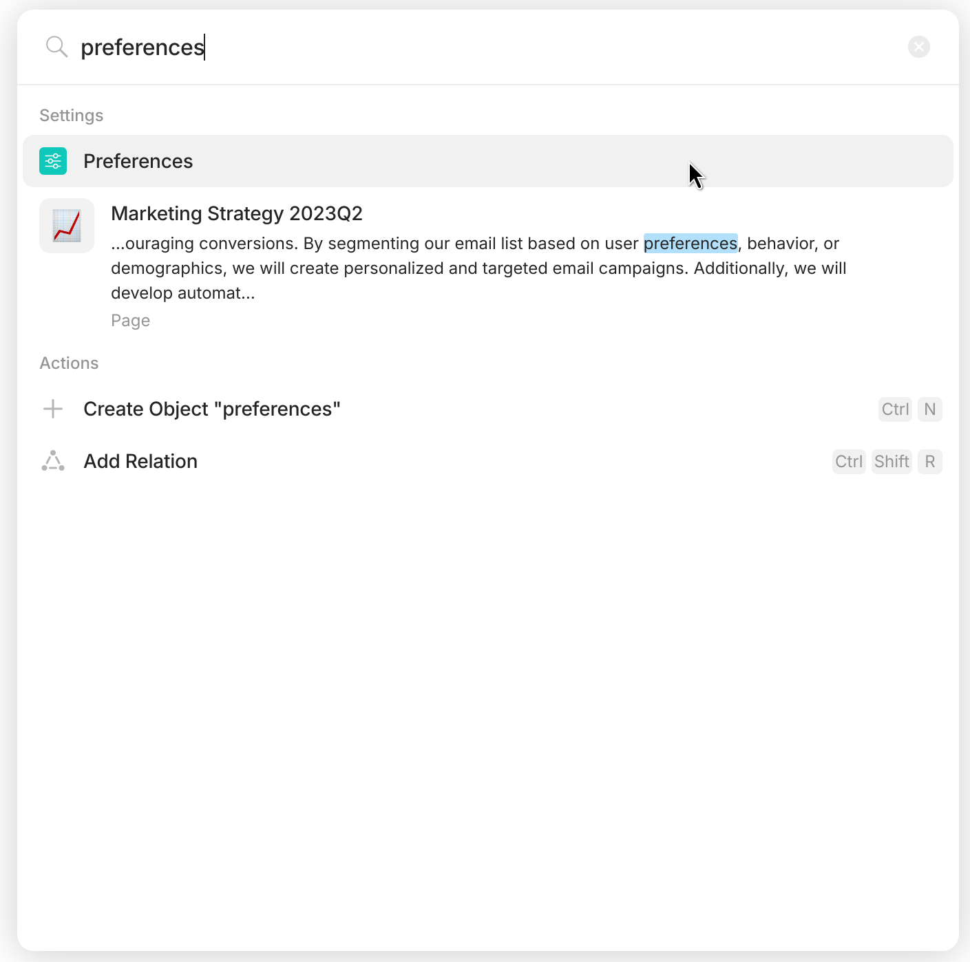Click the teal Preferences sliders icon
This screenshot has width=970, height=962.
[53, 161]
